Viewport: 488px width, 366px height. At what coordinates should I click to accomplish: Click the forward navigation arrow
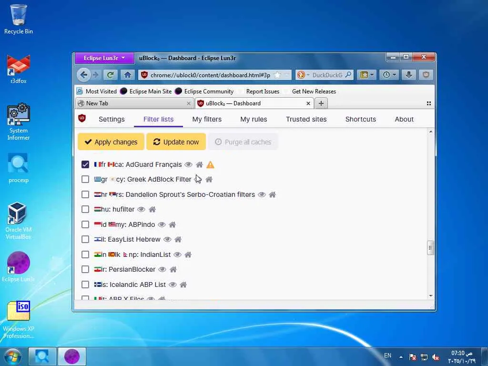tap(96, 75)
